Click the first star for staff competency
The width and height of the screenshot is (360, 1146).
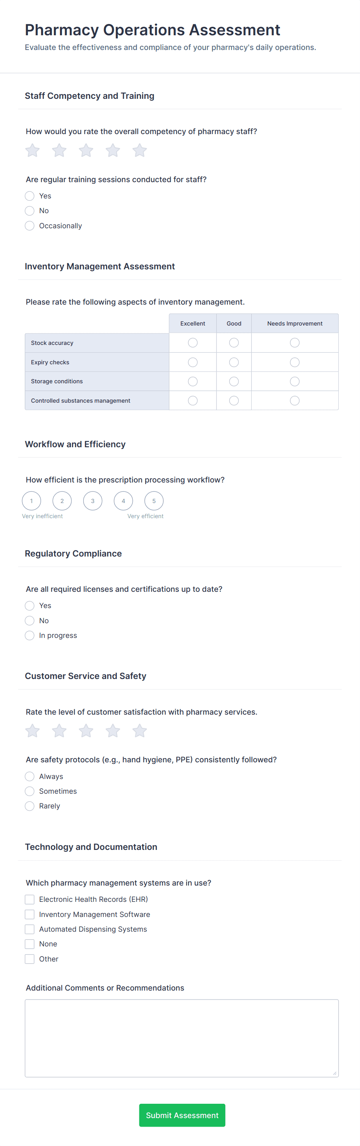click(33, 150)
